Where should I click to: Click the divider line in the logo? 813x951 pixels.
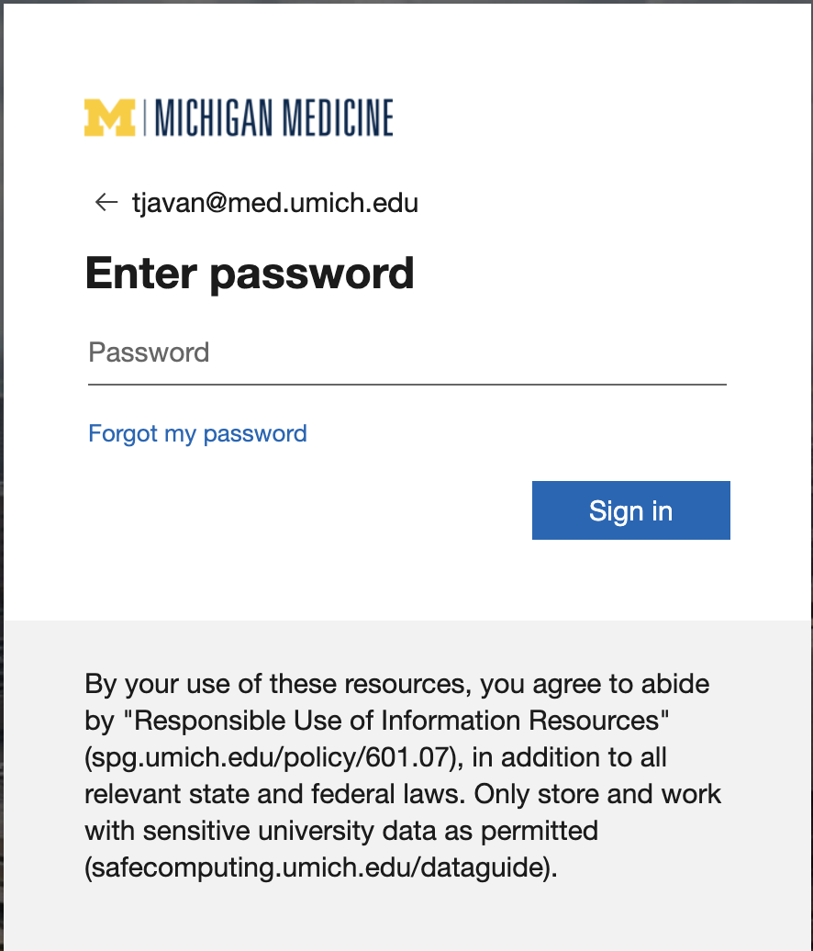pos(146,117)
